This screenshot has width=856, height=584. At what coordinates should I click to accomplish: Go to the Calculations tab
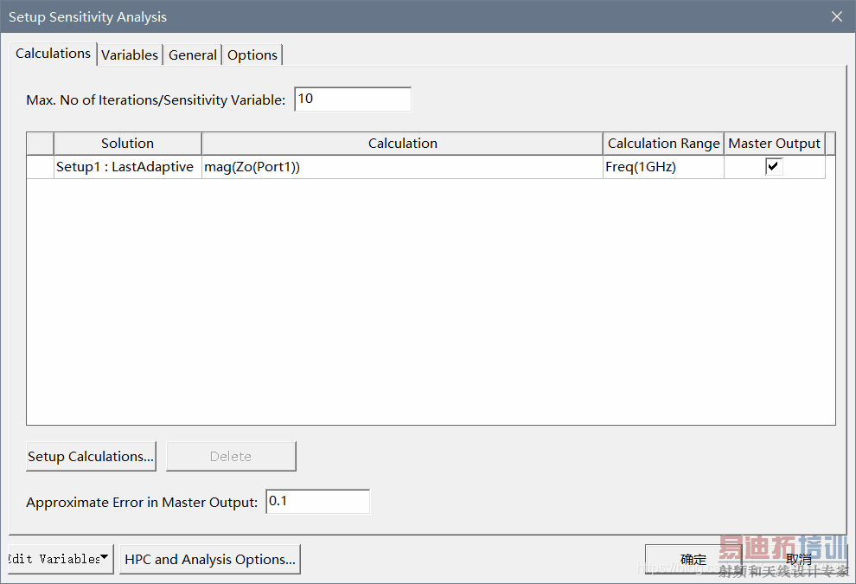coord(54,54)
